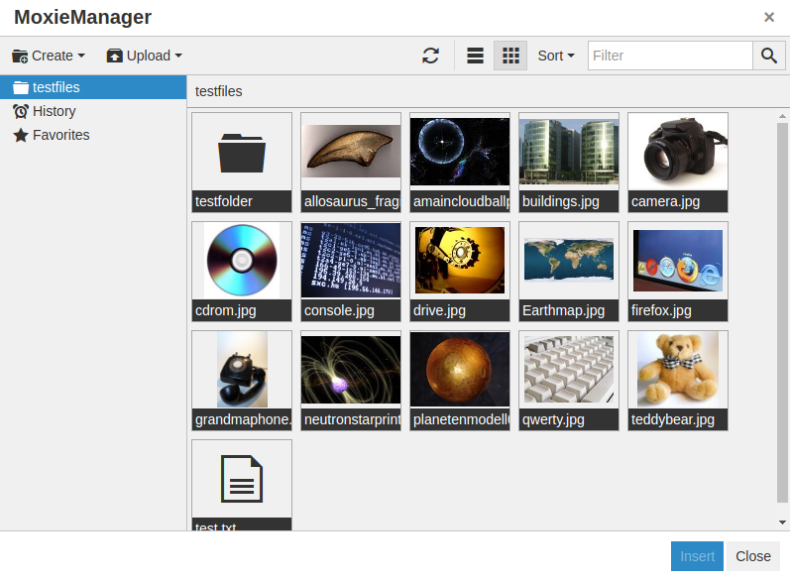Click the camera.jpg filename label
Image resolution: width=790 pixels, height=581 pixels.
tap(665, 201)
